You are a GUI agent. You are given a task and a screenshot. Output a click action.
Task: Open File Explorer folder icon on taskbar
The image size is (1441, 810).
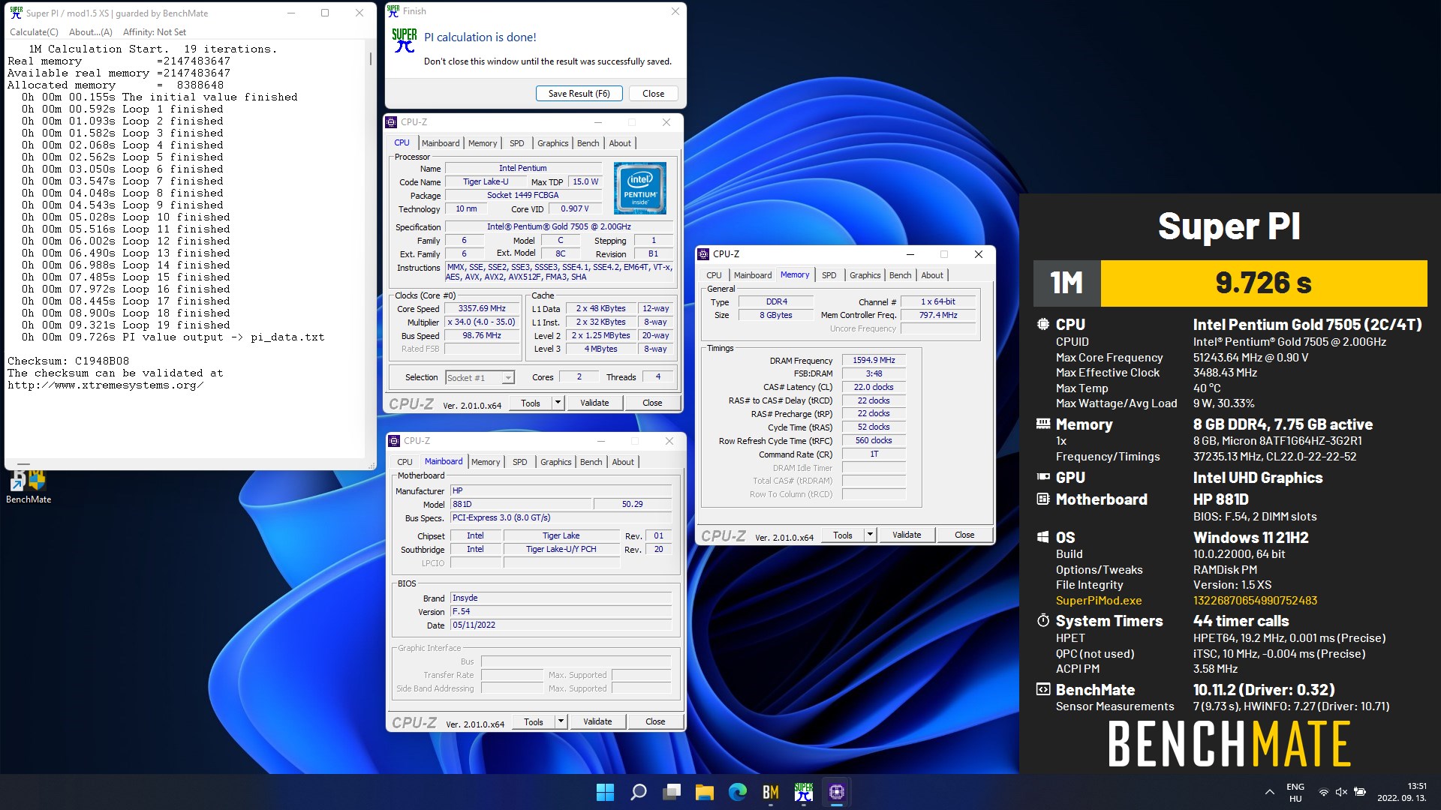coord(705,792)
